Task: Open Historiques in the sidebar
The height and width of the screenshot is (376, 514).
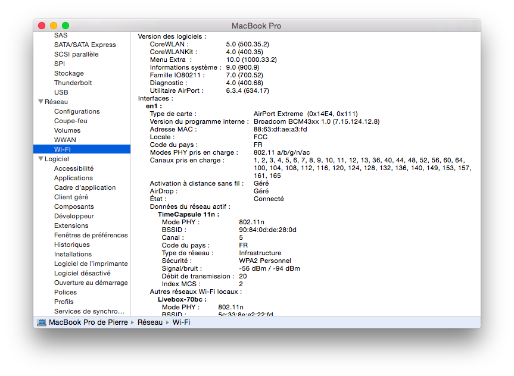Action: click(72, 245)
